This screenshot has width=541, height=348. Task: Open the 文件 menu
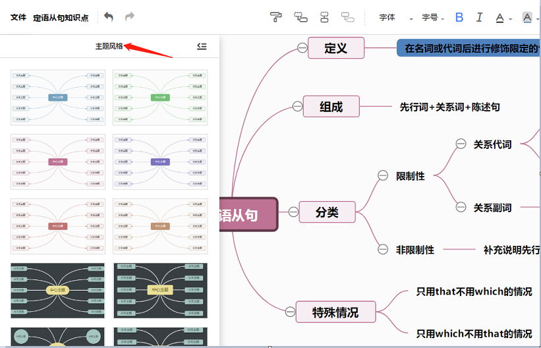point(18,17)
